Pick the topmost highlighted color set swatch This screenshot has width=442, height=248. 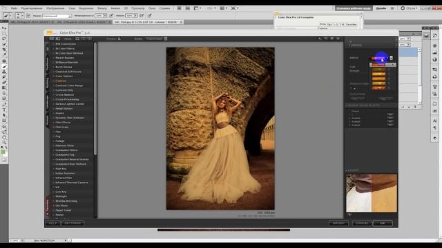(378, 65)
